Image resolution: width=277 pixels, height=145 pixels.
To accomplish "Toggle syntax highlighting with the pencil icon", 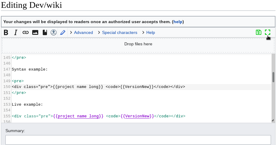I will click(63, 32).
